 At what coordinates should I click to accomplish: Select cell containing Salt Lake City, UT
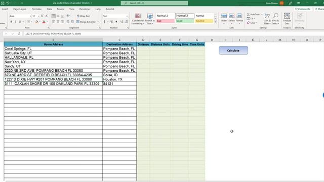pyautogui.click(x=53, y=53)
